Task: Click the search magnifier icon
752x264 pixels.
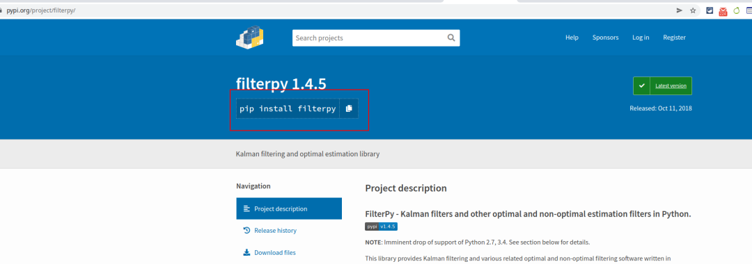Action: [451, 38]
